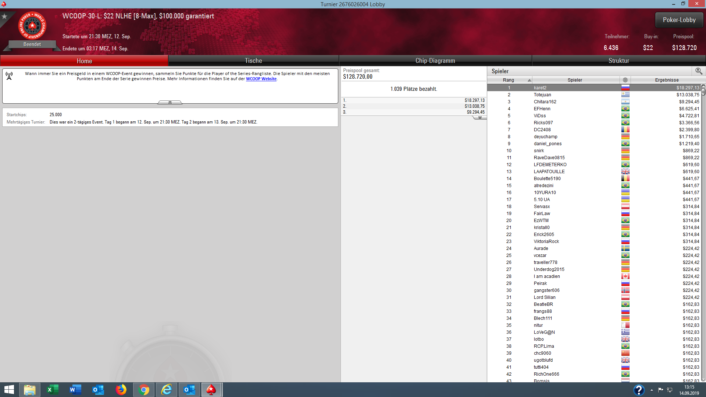Image resolution: width=706 pixels, height=397 pixels.
Task: Click the broadcast antenna news icon
Action: pos(9,76)
